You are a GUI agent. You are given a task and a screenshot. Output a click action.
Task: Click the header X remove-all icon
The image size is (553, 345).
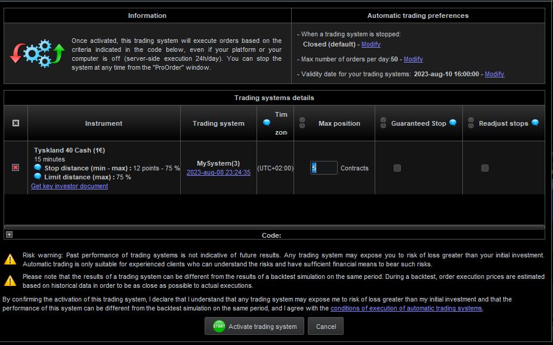pos(16,123)
